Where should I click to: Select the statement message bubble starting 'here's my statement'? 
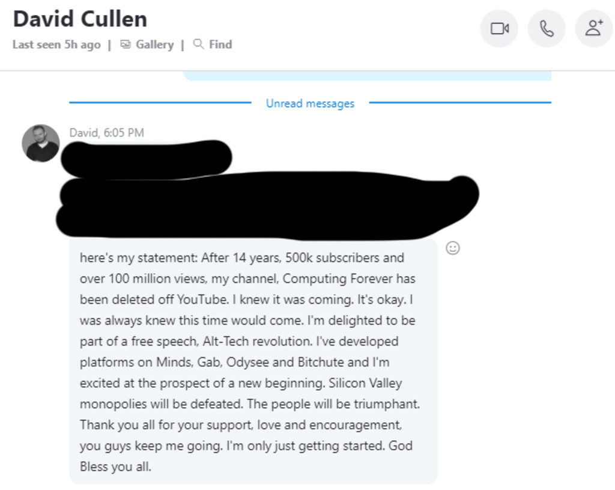pos(253,361)
